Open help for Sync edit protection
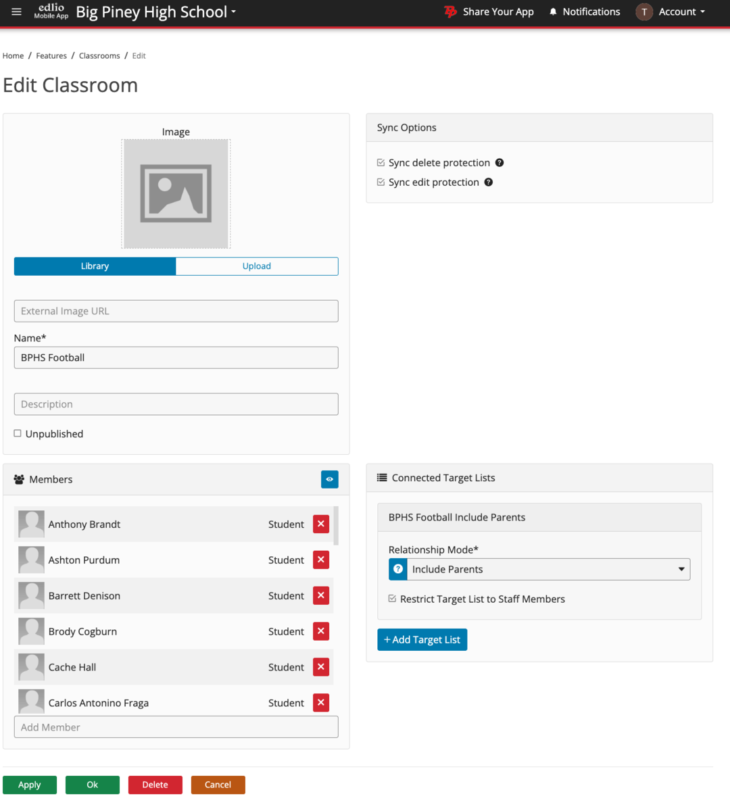 [x=489, y=182]
